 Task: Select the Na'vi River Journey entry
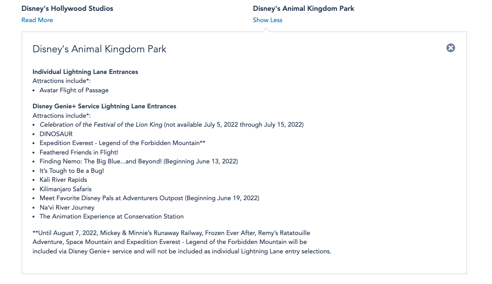pyautogui.click(x=67, y=207)
